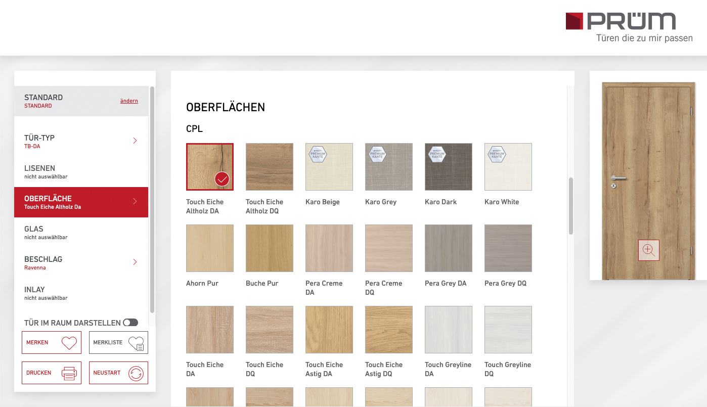Select Pera Grey DA swatch
The image size is (707, 407).
pyautogui.click(x=449, y=248)
